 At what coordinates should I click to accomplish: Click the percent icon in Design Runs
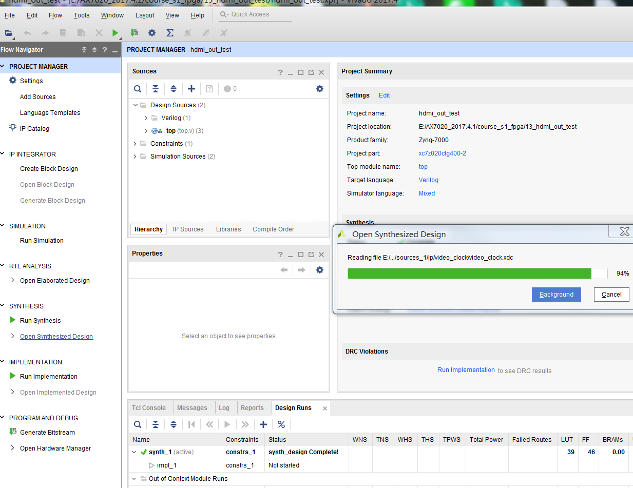(x=281, y=424)
